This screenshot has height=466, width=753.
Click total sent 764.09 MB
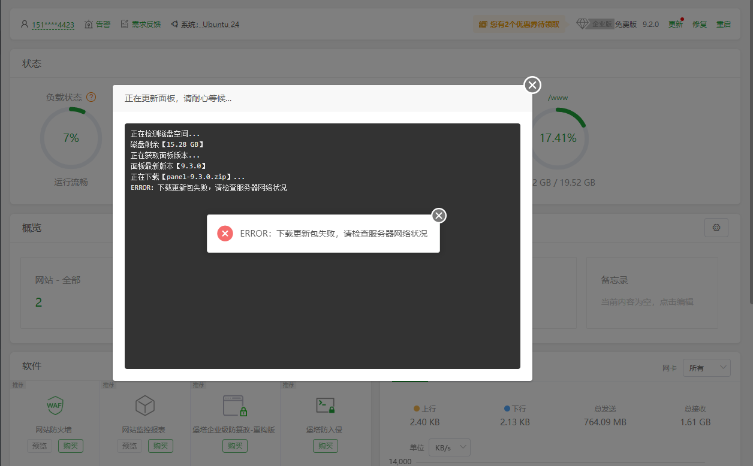coord(605,422)
